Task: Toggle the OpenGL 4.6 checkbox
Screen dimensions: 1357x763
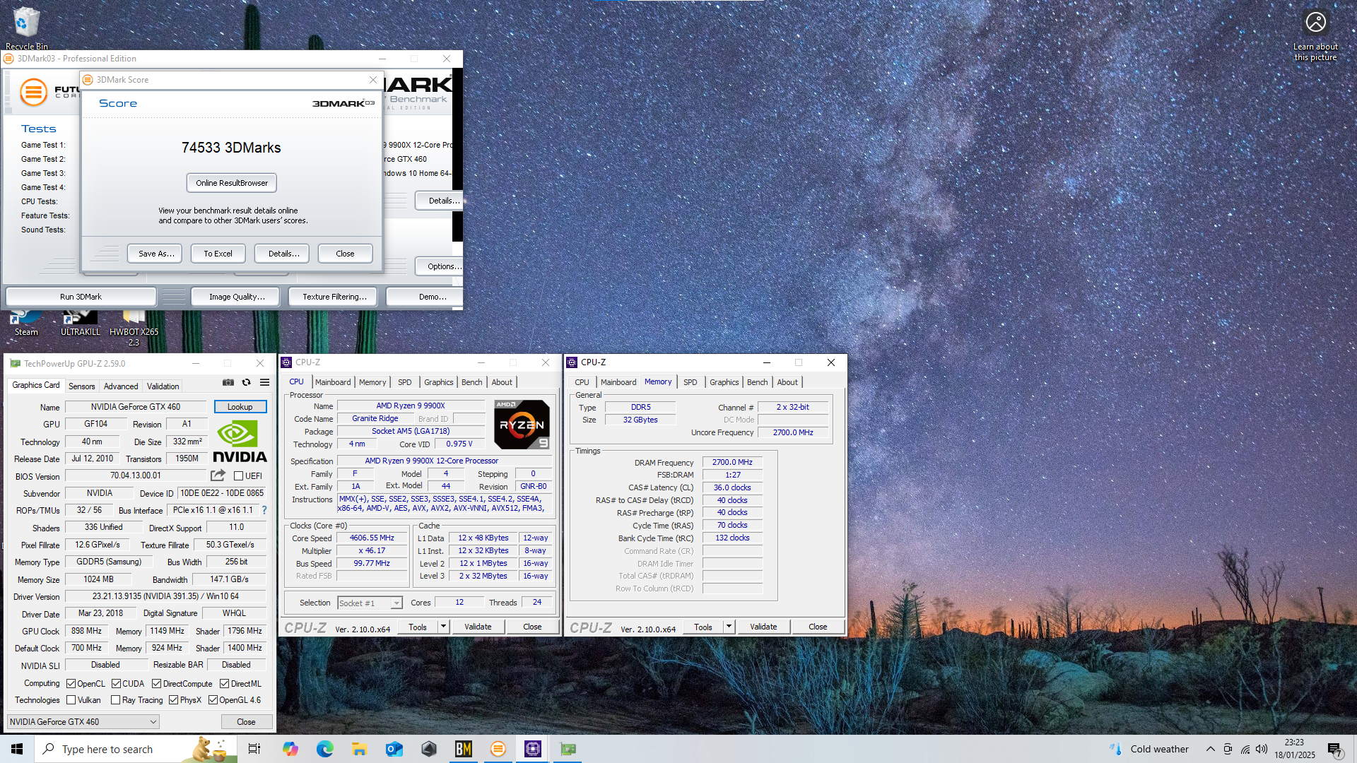Action: click(213, 700)
